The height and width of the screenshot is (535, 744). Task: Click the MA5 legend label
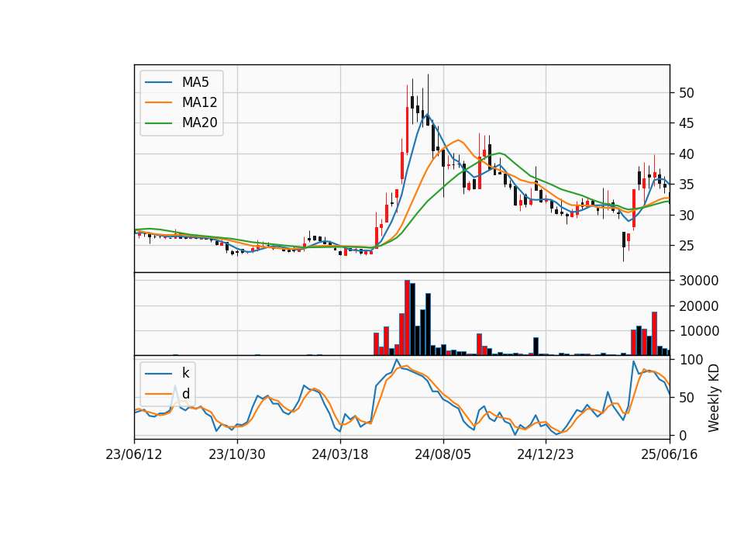tap(195, 82)
